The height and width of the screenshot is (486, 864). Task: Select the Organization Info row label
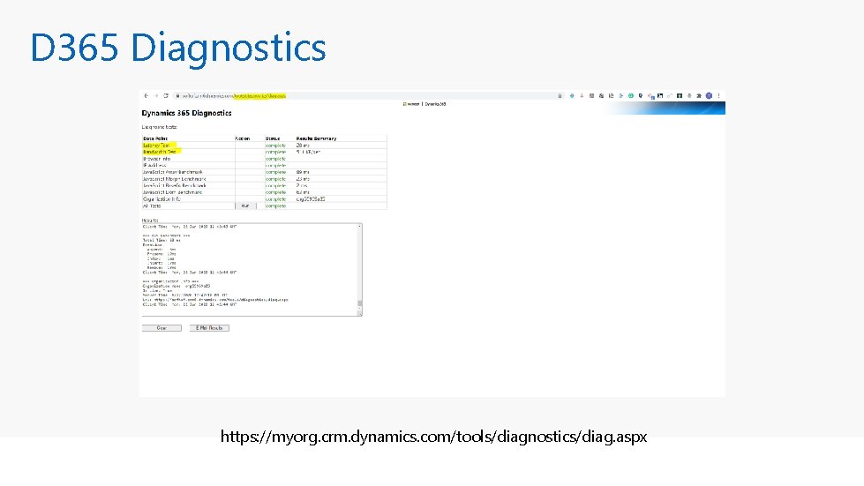pyautogui.click(x=162, y=199)
